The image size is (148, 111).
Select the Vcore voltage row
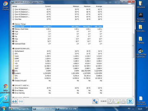[57, 56]
